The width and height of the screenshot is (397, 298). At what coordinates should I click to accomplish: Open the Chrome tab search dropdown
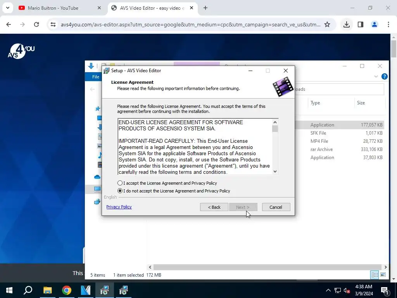tap(8, 8)
